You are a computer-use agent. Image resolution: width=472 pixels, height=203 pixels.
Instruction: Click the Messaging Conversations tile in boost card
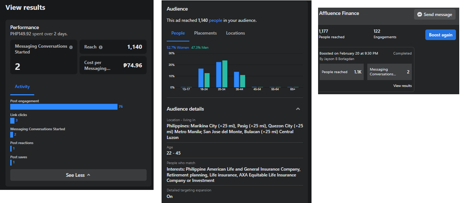389,72
